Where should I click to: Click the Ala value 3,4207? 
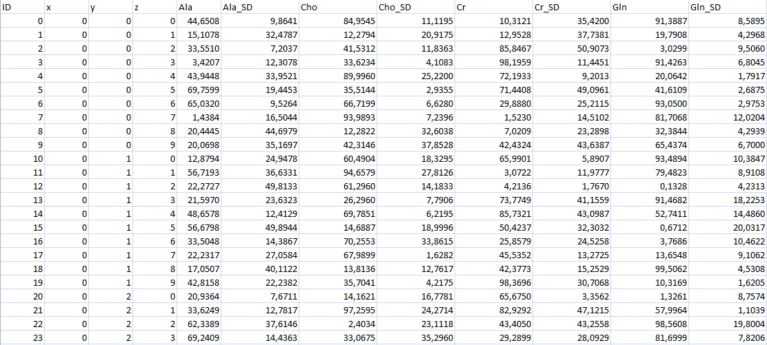[x=198, y=62]
